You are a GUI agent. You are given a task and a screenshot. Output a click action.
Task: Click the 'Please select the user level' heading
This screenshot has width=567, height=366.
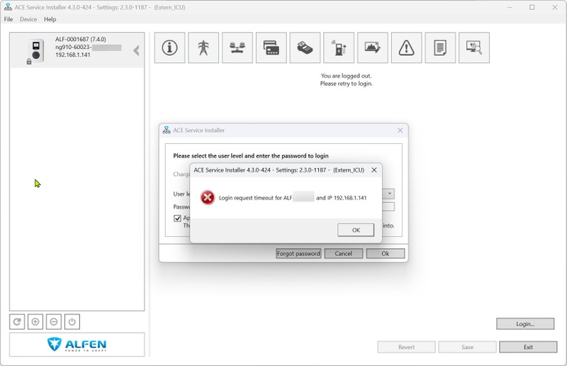tap(251, 155)
